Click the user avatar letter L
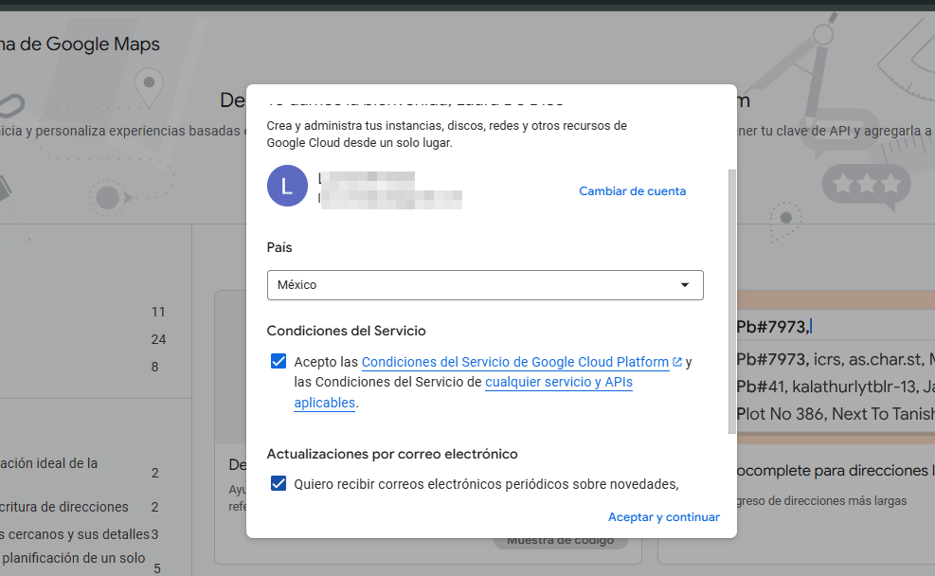The height and width of the screenshot is (576, 935). click(287, 186)
